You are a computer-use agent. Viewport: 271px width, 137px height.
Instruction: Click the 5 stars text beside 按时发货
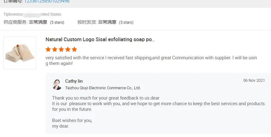point(126,22)
